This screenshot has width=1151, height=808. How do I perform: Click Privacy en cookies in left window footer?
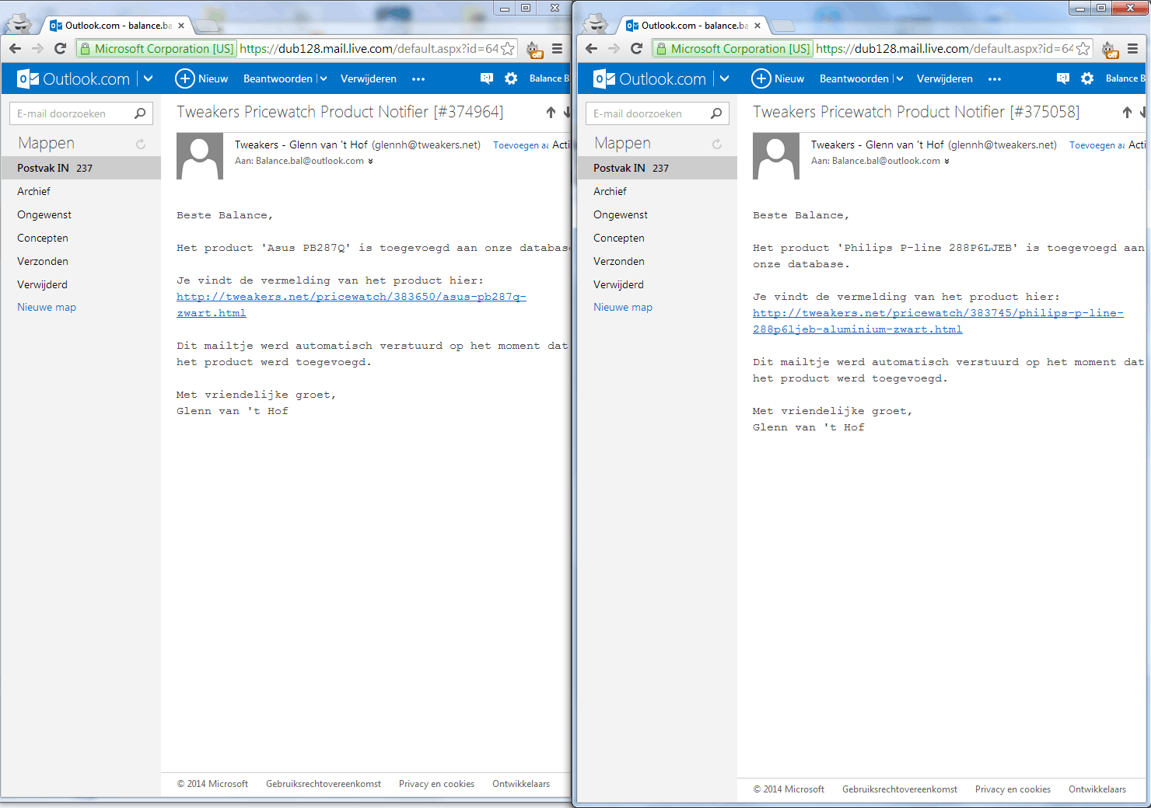point(436,784)
